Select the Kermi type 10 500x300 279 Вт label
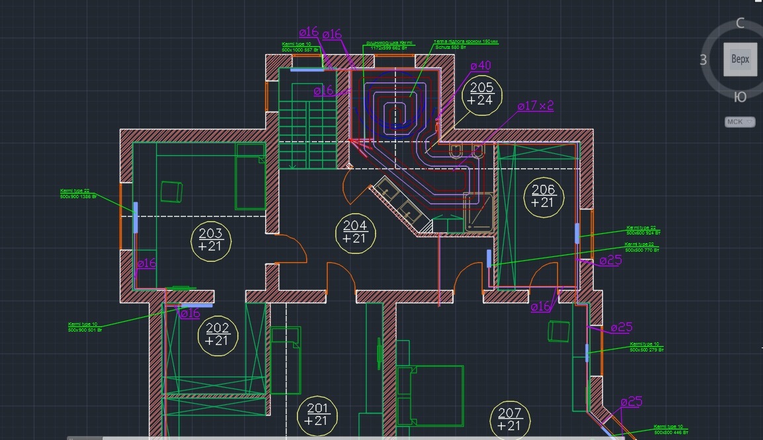763x440 pixels. [x=646, y=347]
